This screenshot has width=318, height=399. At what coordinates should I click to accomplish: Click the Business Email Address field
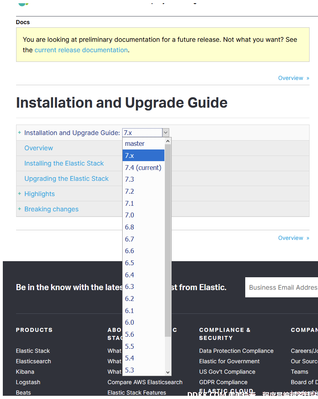(x=281, y=287)
